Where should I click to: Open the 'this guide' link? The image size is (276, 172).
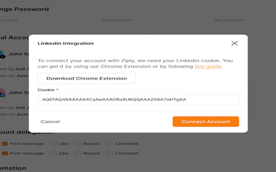208,66
